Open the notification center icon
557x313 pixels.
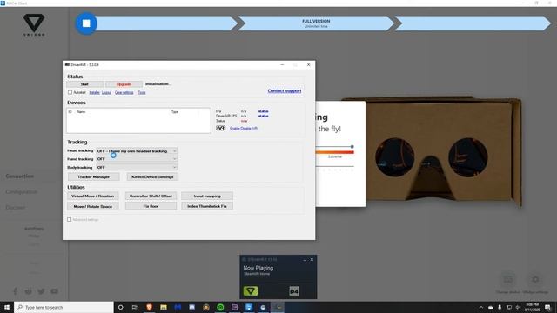pyautogui.click(x=547, y=307)
